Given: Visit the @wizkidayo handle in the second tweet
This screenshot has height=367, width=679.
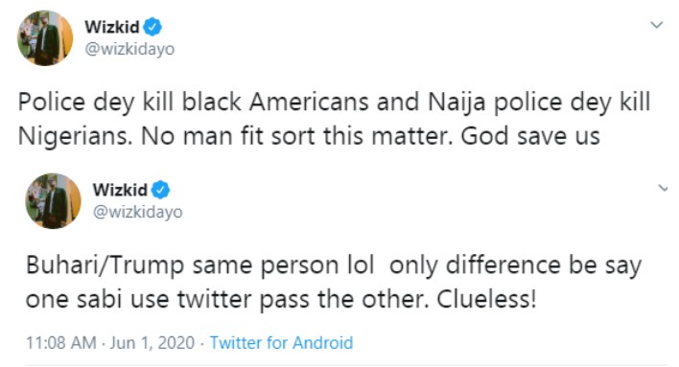Looking at the screenshot, I should click(x=138, y=212).
